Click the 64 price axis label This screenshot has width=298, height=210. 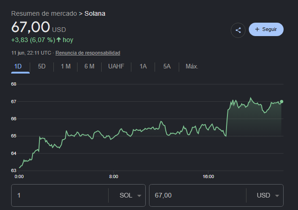pos(13,154)
